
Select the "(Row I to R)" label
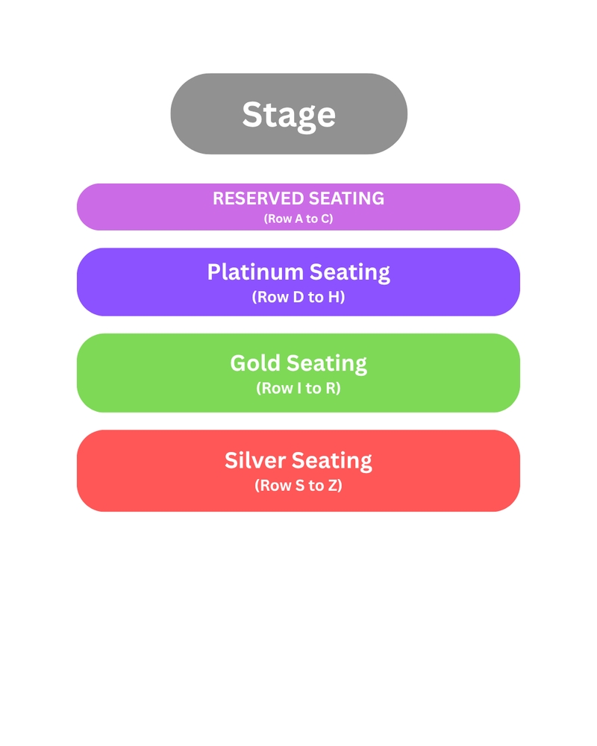point(298,388)
